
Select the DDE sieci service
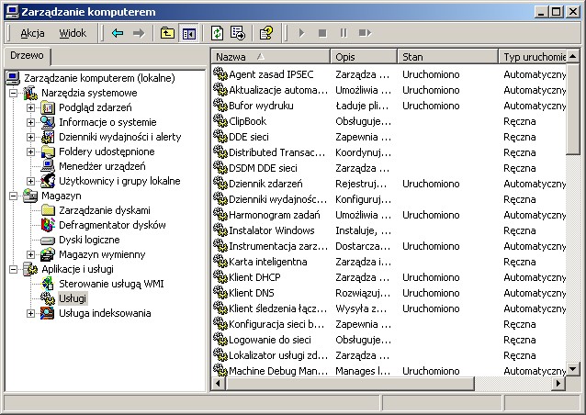[x=249, y=137]
